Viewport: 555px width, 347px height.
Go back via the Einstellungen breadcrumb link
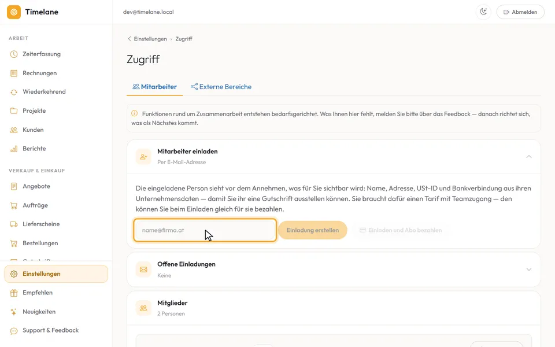150,39
